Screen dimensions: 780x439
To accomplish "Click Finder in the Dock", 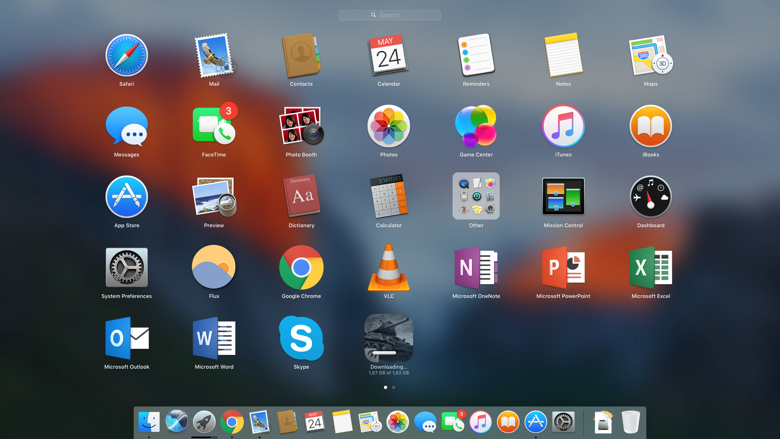I will tap(149, 422).
